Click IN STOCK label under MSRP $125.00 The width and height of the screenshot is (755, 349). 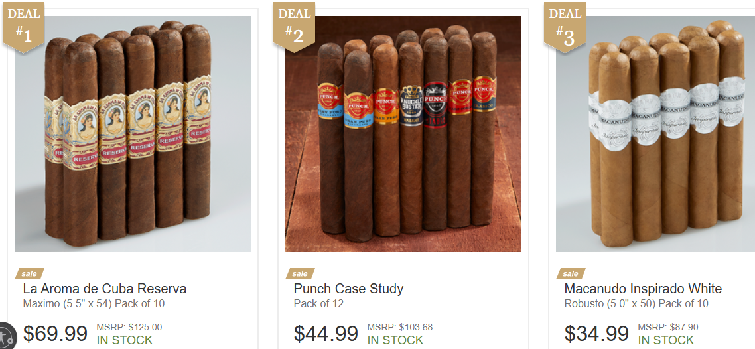[x=125, y=340]
